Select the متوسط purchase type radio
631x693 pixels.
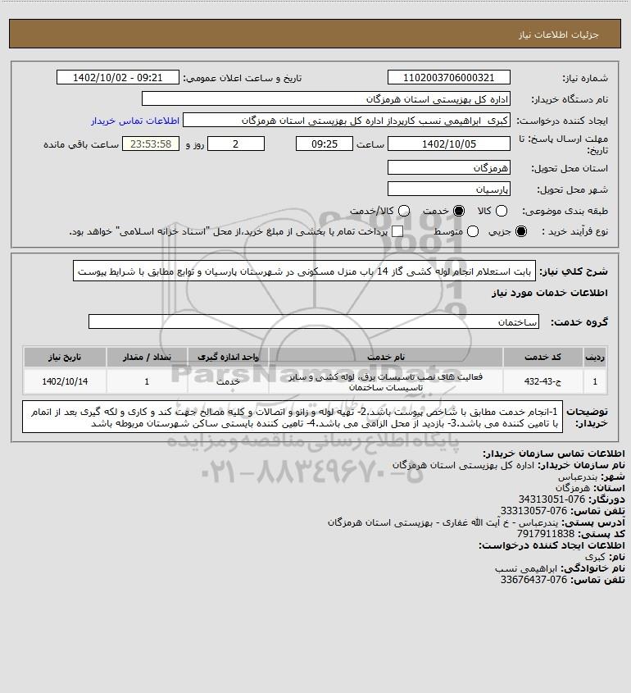pyautogui.click(x=473, y=231)
